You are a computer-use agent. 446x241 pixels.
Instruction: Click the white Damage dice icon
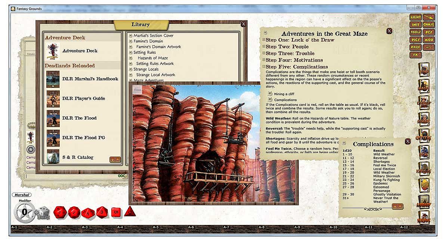click(44, 213)
